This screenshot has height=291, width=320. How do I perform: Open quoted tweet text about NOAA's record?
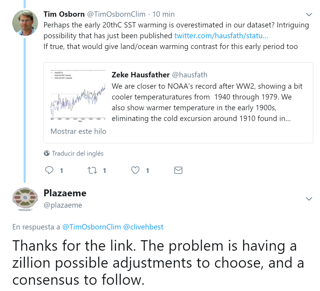coord(207,102)
